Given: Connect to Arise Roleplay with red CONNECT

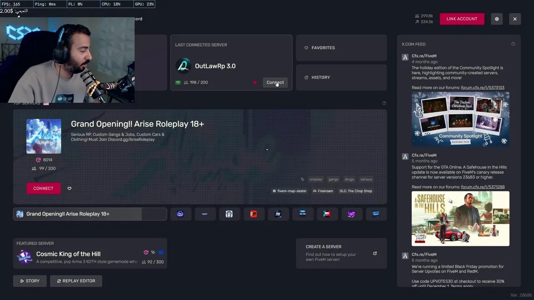Looking at the screenshot, I should click(43, 188).
